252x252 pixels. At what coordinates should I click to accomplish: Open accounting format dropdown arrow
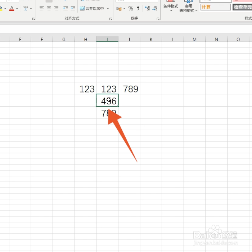click(124, 8)
